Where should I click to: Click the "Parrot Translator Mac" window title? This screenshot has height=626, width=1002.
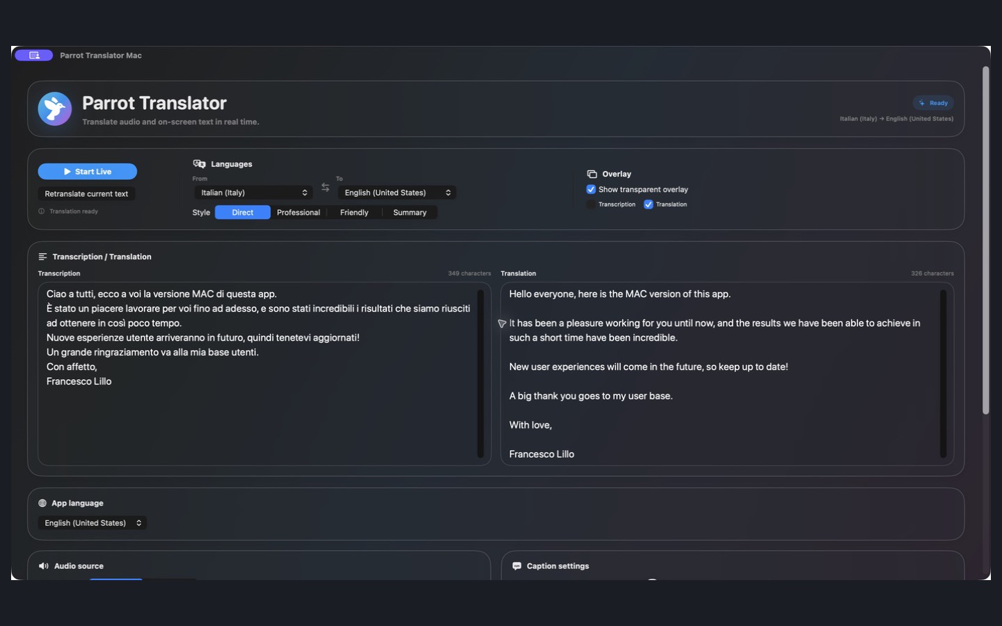(101, 56)
